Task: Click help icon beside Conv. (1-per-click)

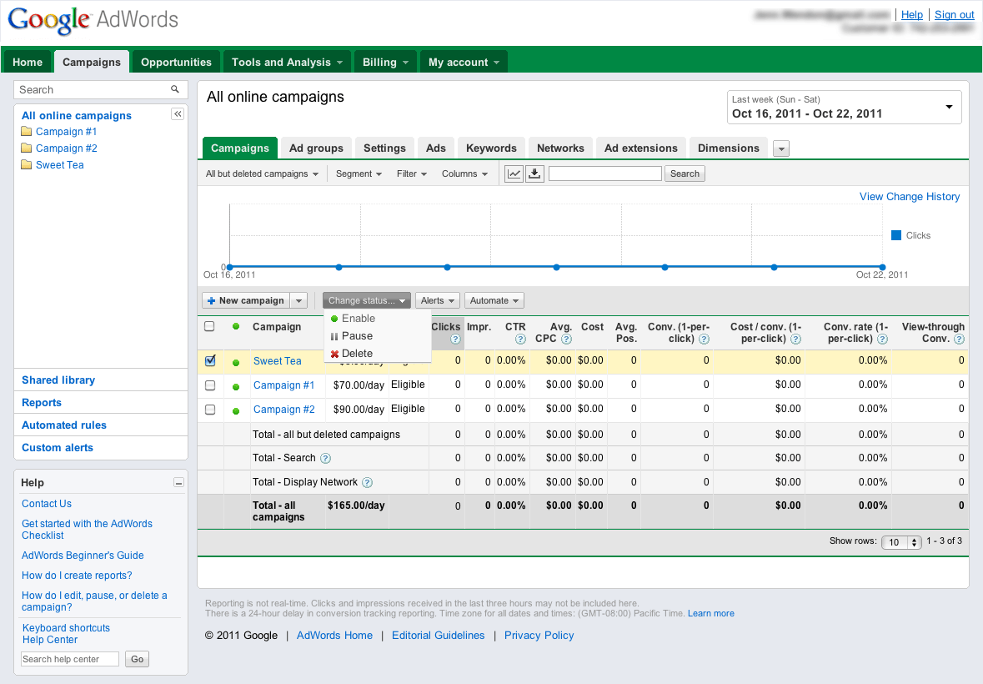Action: (x=704, y=339)
